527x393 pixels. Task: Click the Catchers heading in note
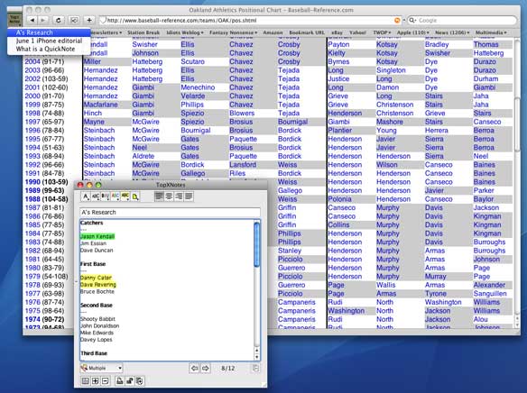click(x=92, y=223)
